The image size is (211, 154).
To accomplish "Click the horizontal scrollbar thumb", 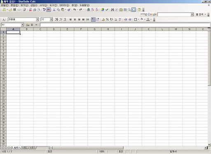I will point(88,148).
